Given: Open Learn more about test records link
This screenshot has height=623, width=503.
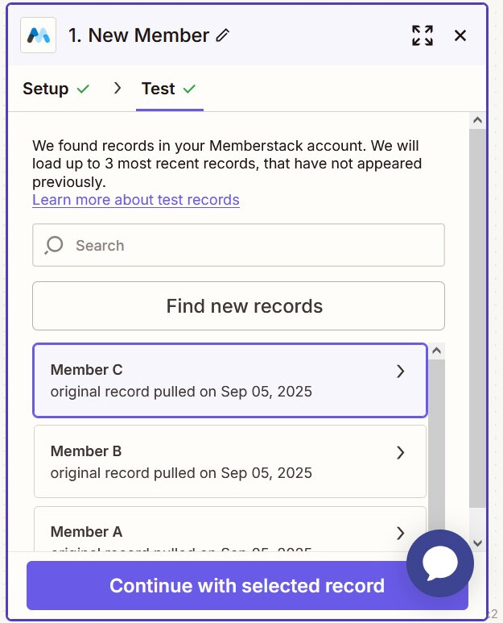Looking at the screenshot, I should tap(136, 200).
